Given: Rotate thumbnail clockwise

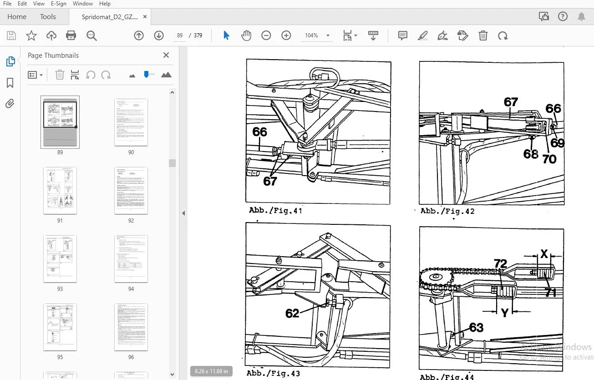Looking at the screenshot, I should tap(106, 75).
